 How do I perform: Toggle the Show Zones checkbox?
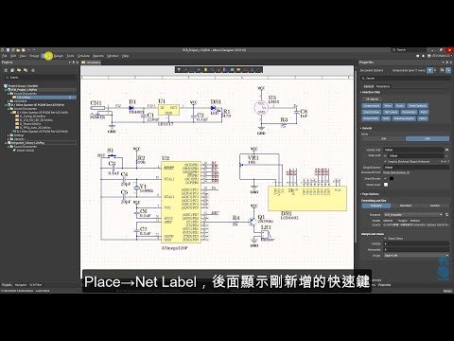click(x=386, y=239)
